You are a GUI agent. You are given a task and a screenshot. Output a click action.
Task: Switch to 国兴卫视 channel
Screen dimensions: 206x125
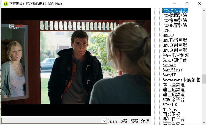(x=171, y=114)
